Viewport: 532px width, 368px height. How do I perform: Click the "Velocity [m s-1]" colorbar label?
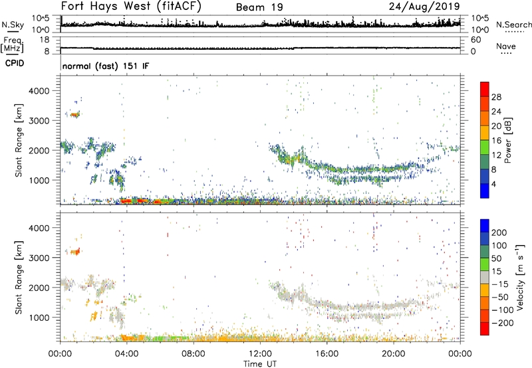520,277
